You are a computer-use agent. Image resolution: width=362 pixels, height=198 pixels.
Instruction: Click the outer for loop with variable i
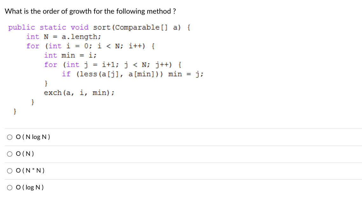pos(90,46)
